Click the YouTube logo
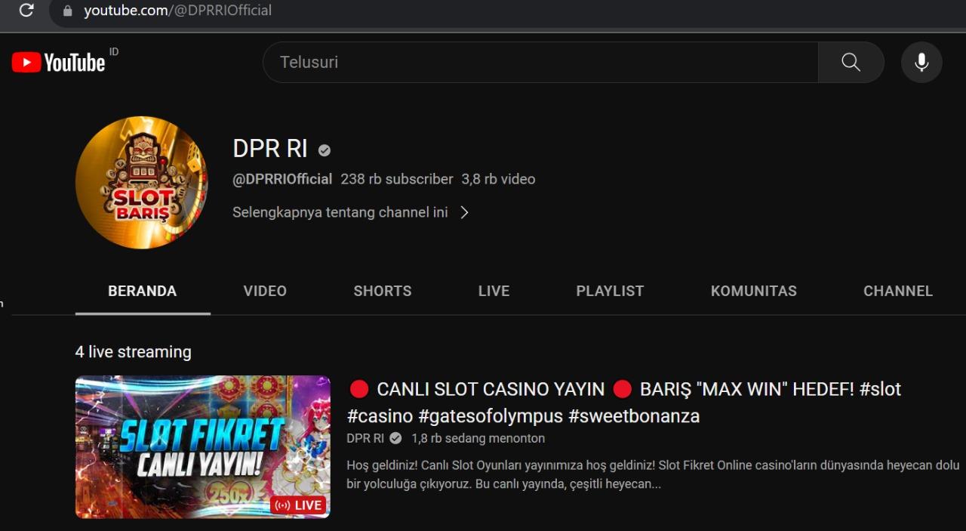The image size is (966, 531). coord(57,62)
